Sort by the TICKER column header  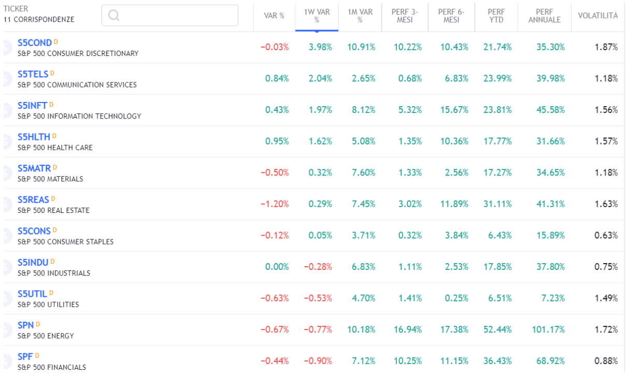coord(16,9)
